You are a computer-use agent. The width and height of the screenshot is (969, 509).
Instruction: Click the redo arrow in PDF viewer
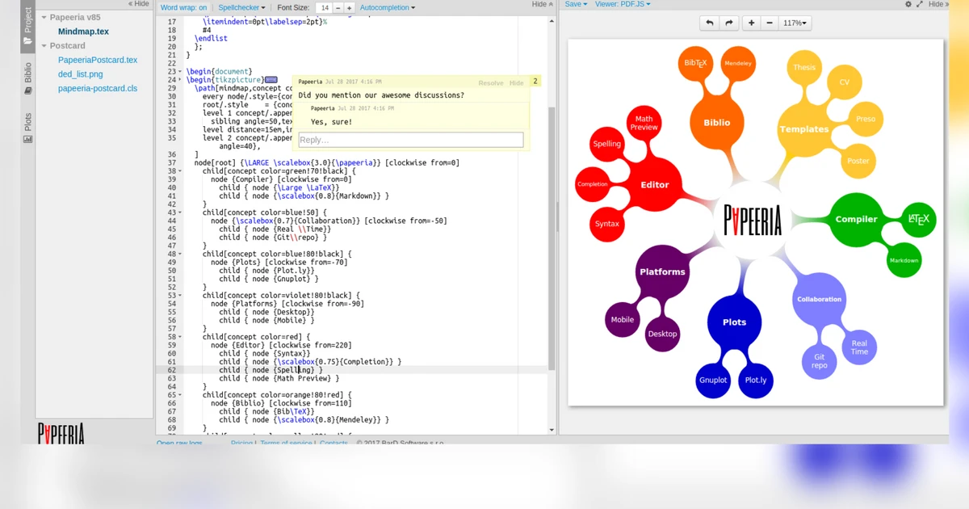(728, 23)
